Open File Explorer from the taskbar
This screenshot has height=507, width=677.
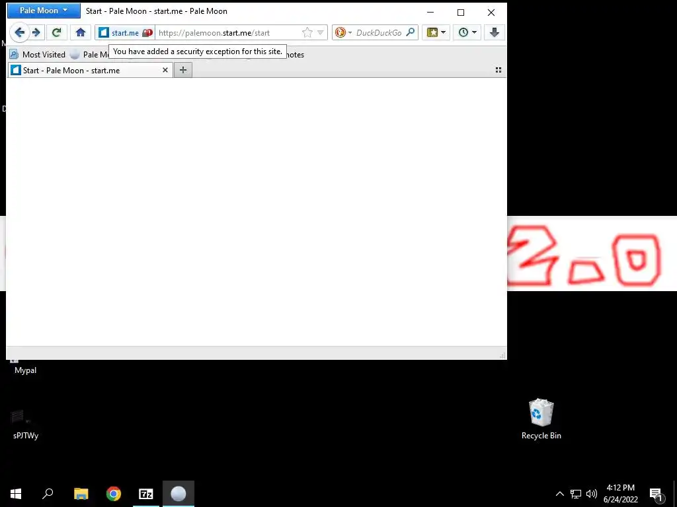pos(81,494)
